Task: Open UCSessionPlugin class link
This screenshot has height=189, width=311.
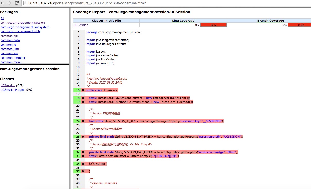Action: pos(12,90)
